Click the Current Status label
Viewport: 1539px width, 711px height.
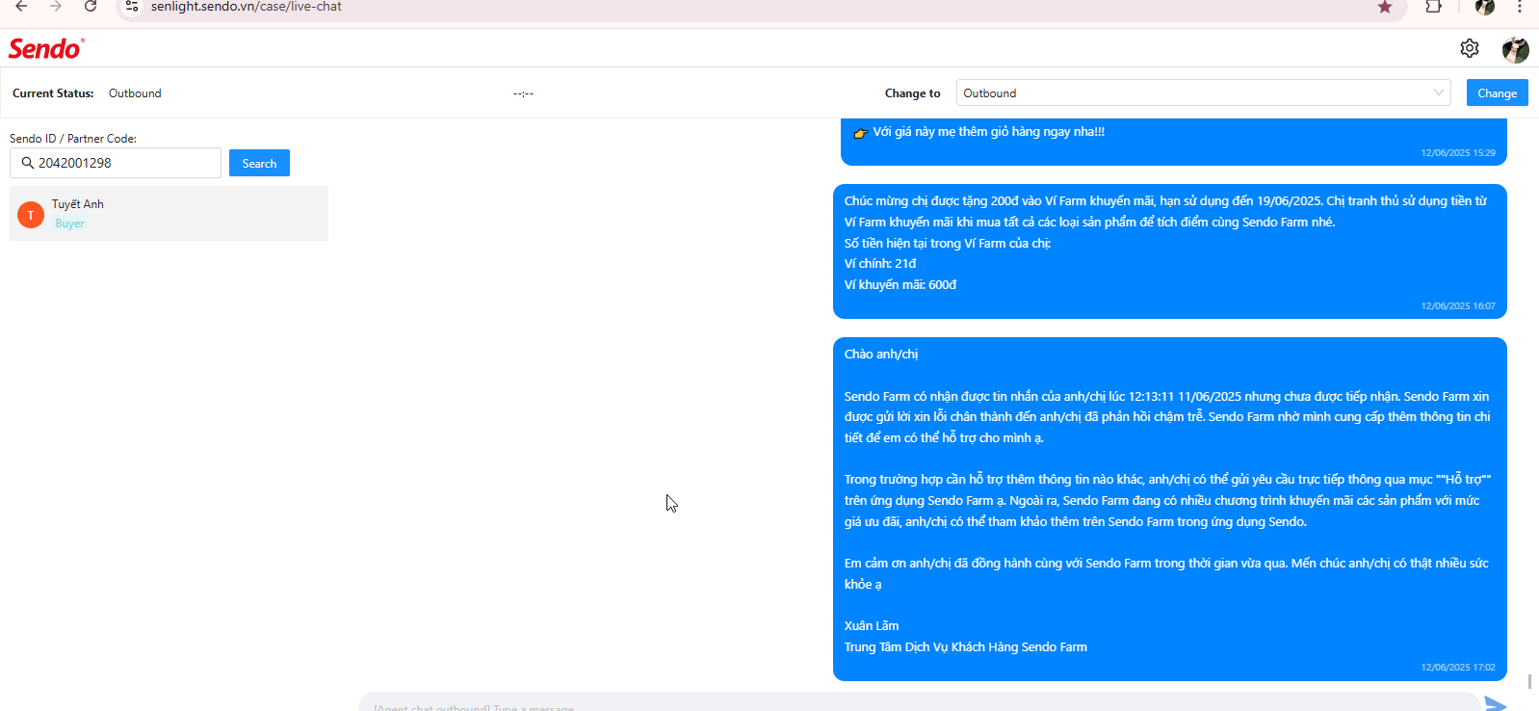coord(53,93)
